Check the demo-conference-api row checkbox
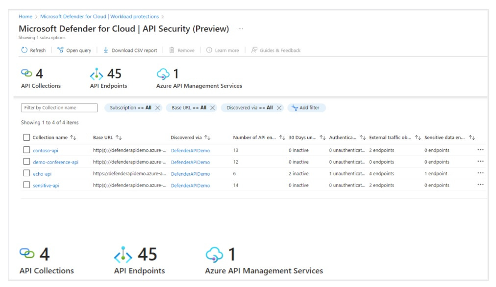496x287 pixels. click(26, 162)
